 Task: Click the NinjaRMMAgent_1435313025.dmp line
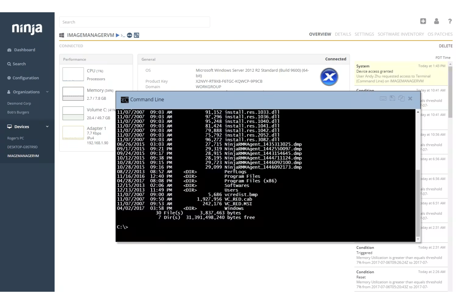tap(209, 144)
